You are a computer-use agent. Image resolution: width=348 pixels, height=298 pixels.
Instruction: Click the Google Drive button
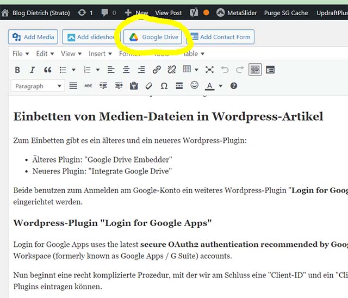point(154,37)
